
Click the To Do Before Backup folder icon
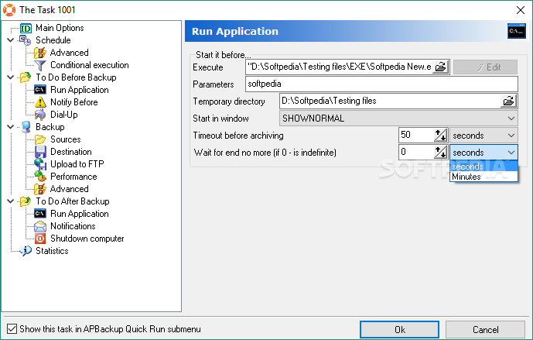(x=26, y=77)
